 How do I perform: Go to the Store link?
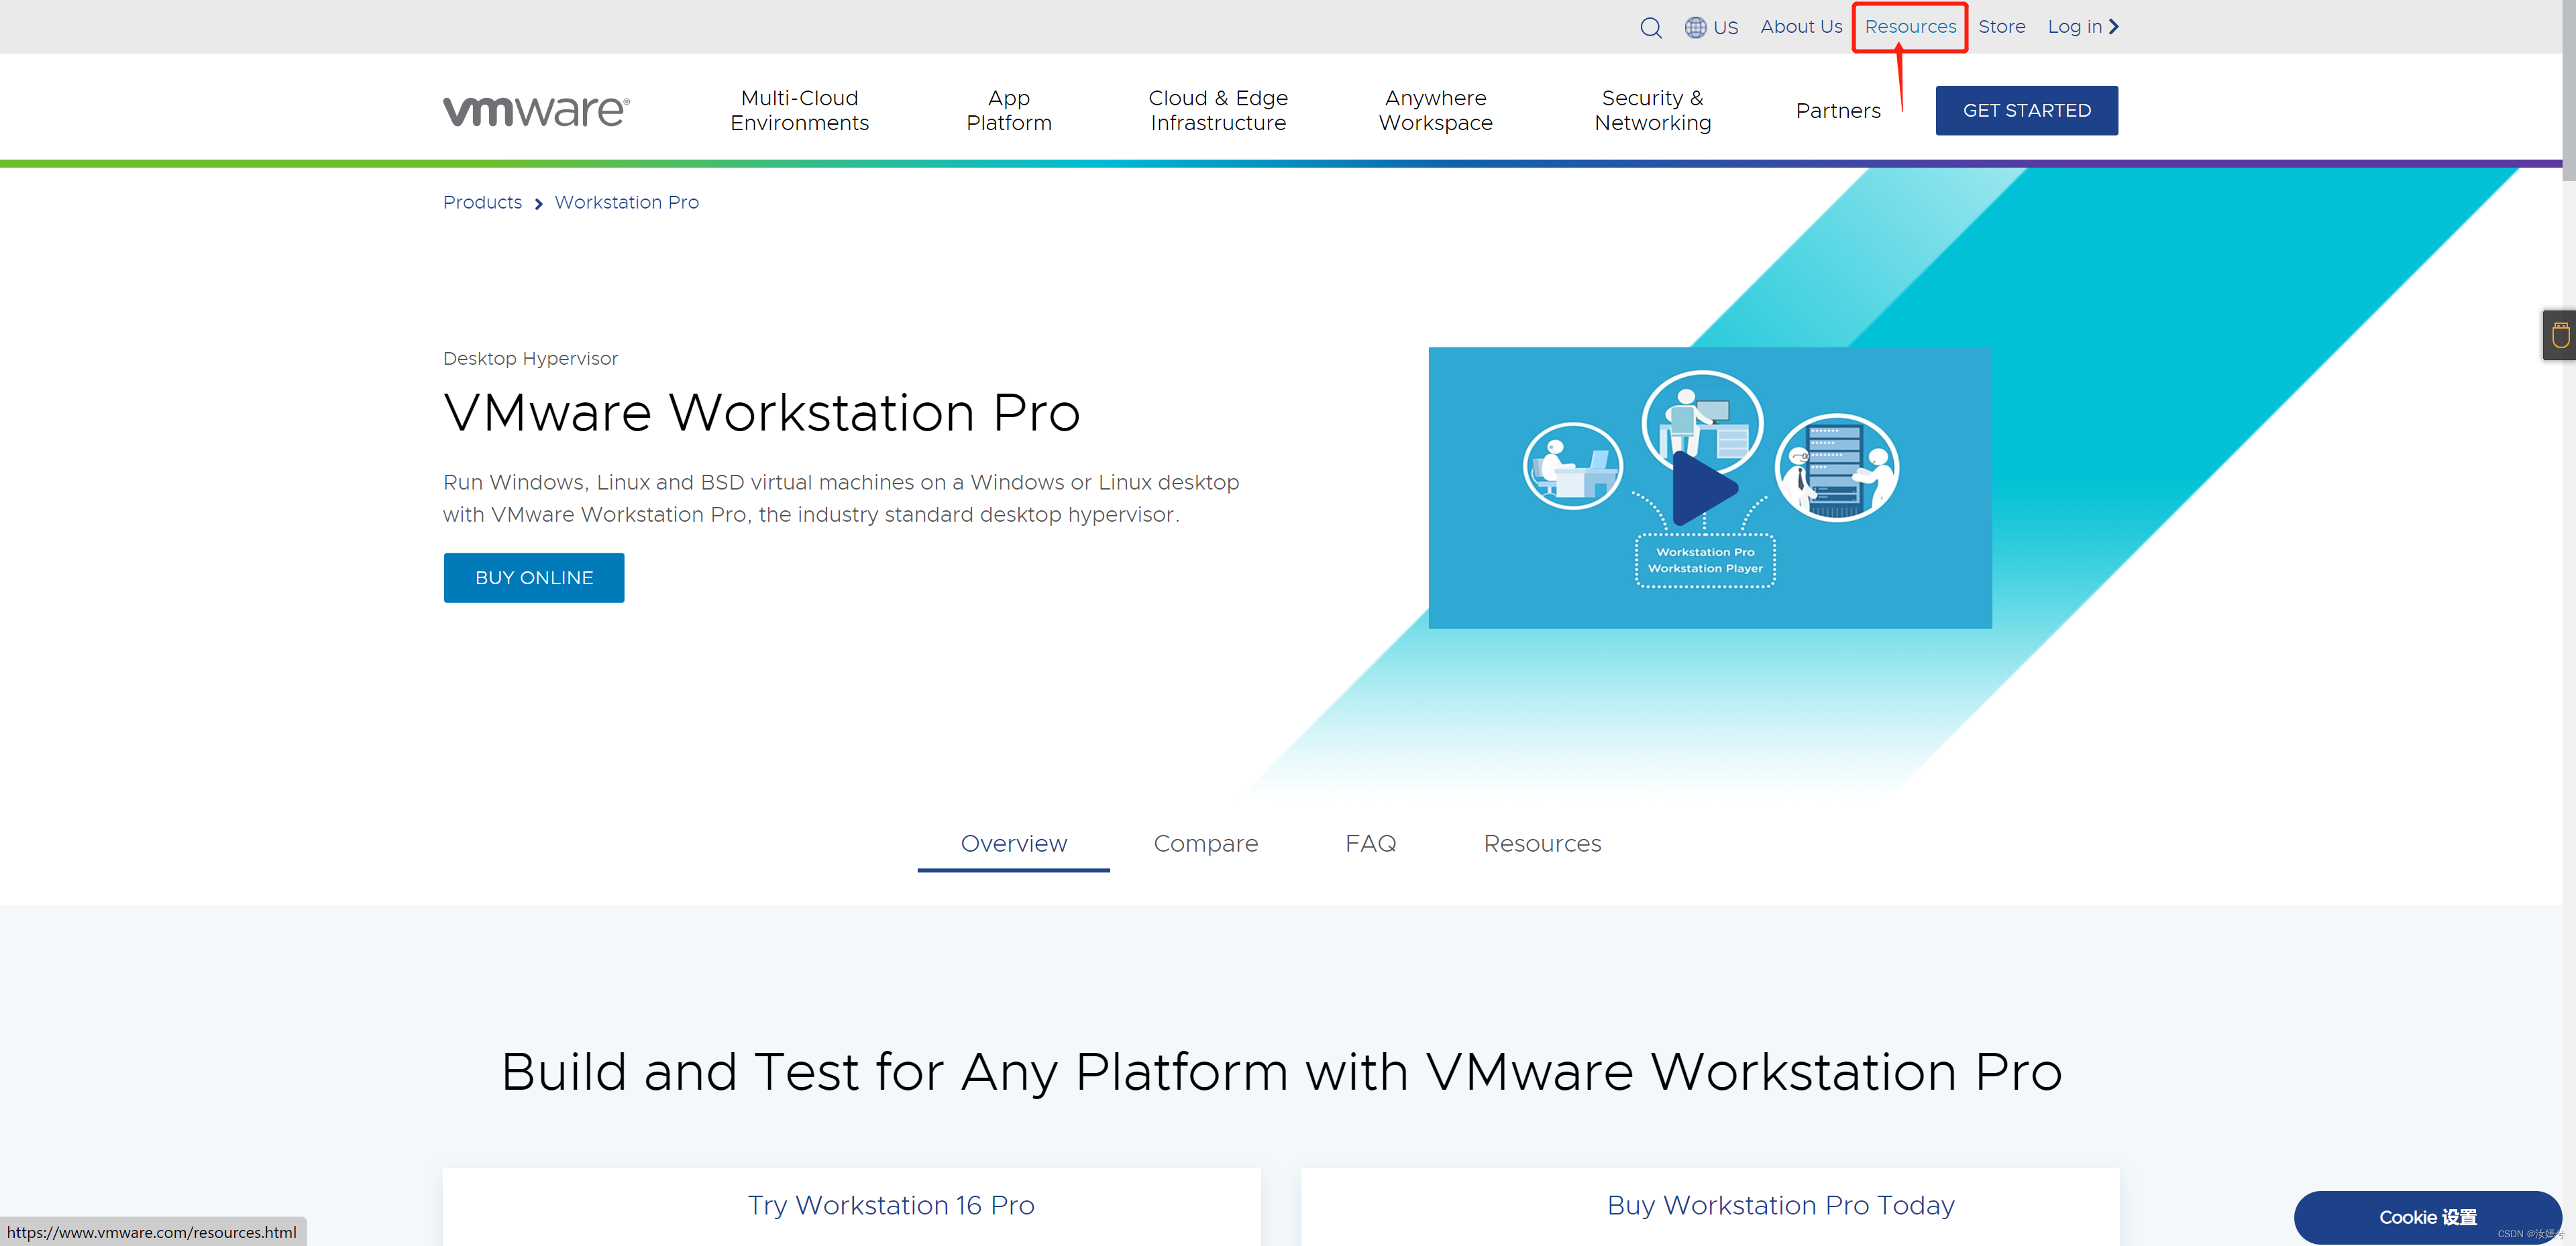point(2001,27)
